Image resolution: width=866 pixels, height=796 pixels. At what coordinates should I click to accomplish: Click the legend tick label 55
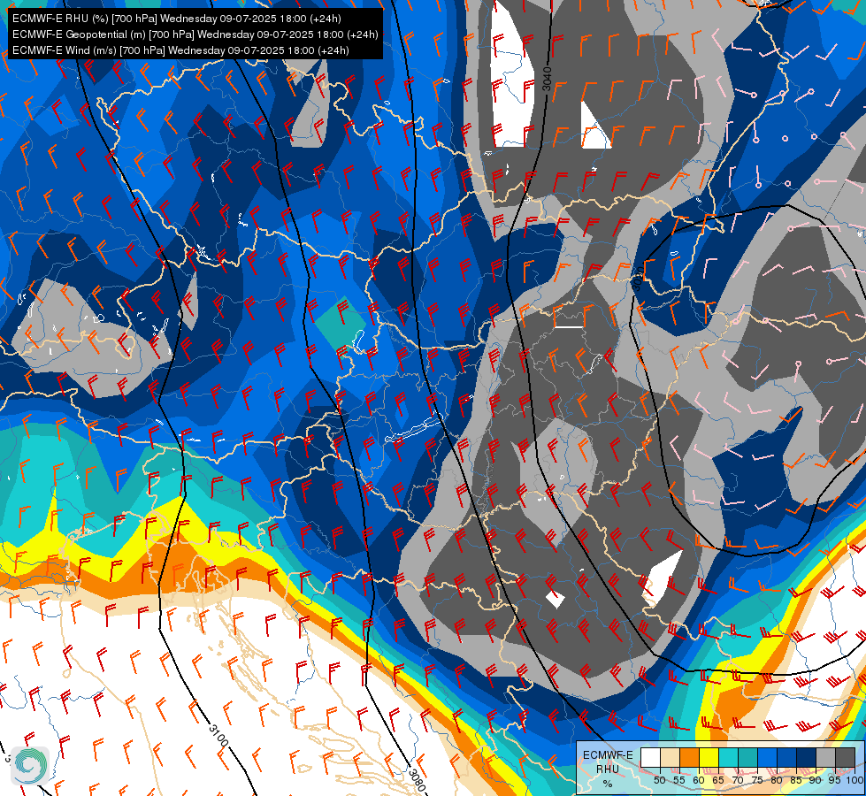679,780
